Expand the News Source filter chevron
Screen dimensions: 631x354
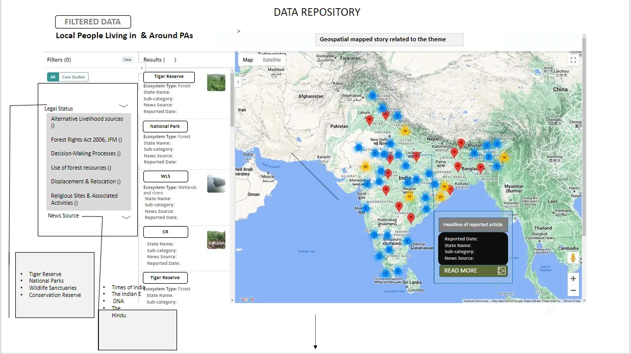point(126,217)
